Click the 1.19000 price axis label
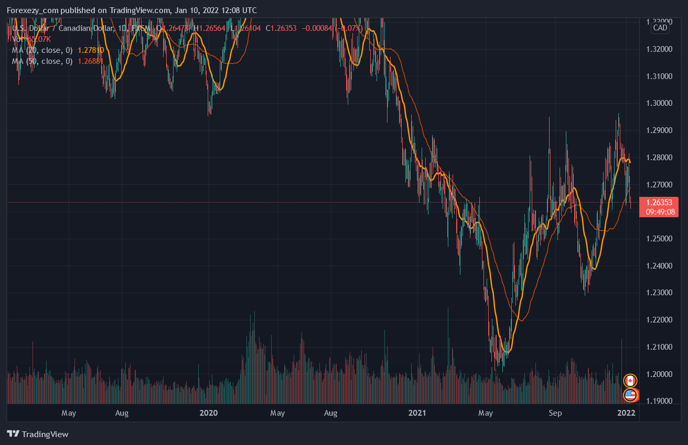The image size is (688, 445). tap(659, 401)
